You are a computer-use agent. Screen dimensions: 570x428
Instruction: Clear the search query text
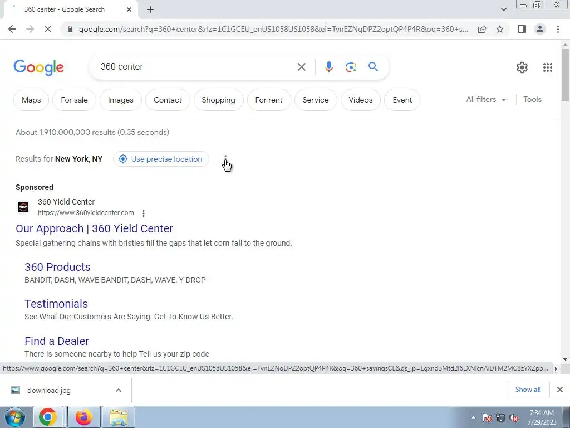[x=301, y=67]
